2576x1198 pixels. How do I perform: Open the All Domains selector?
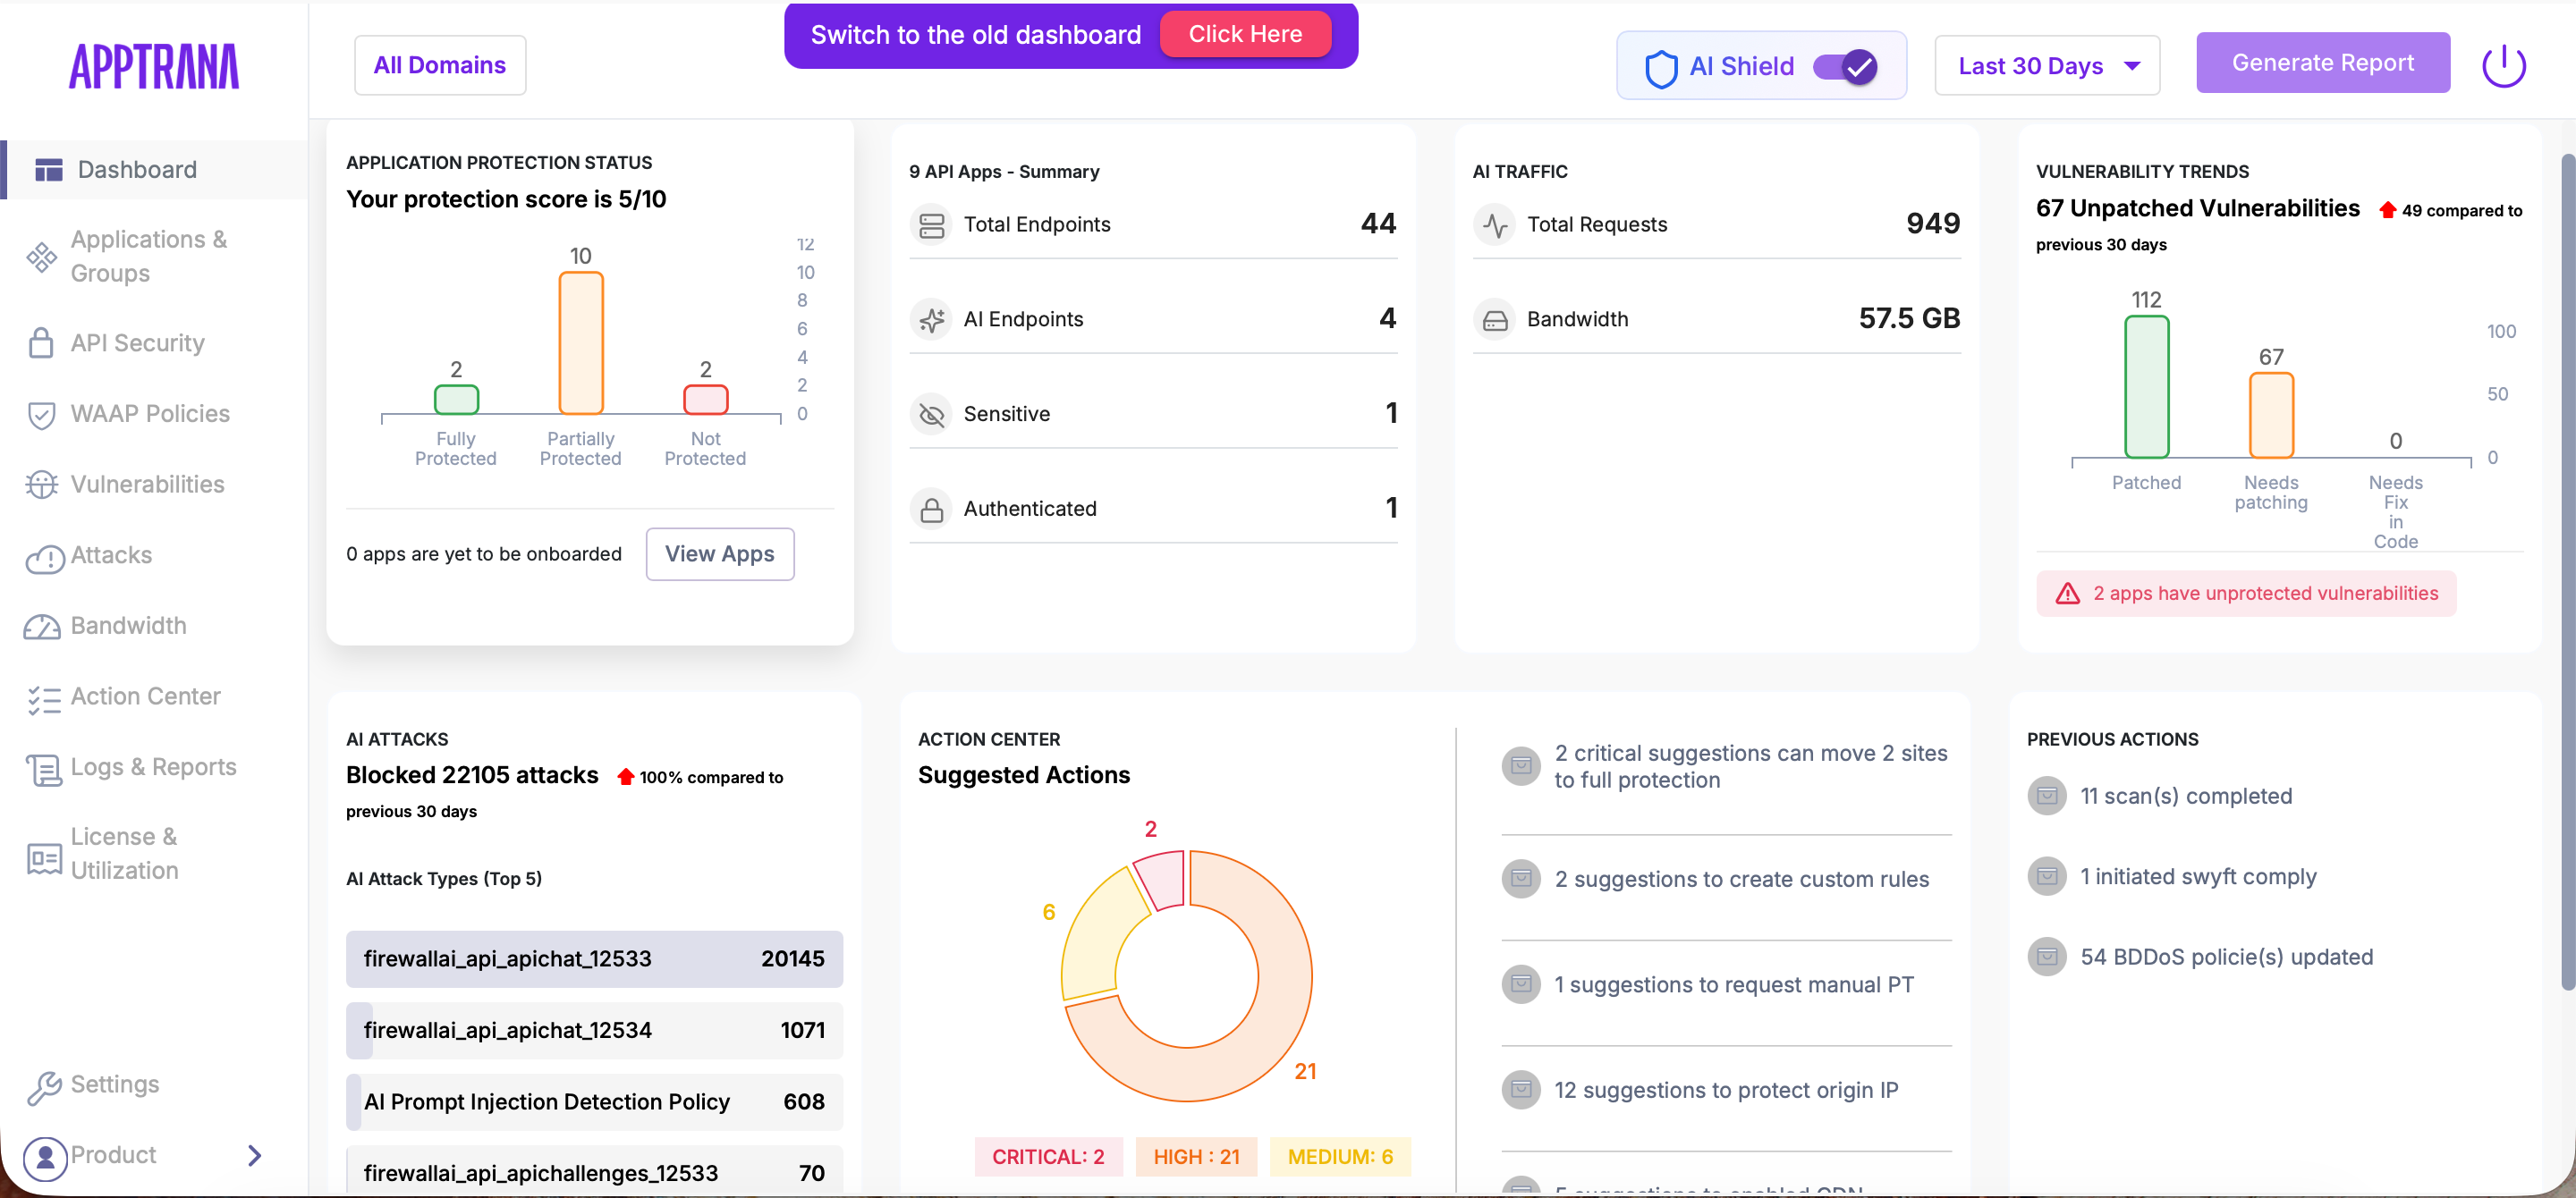click(439, 65)
